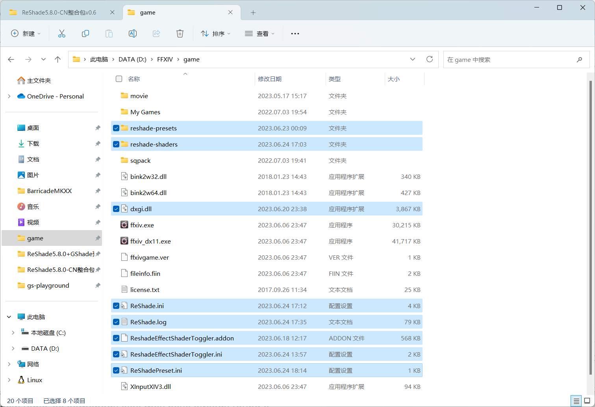This screenshot has width=595, height=407.
Task: Click the Delete trash can icon
Action: (x=180, y=34)
